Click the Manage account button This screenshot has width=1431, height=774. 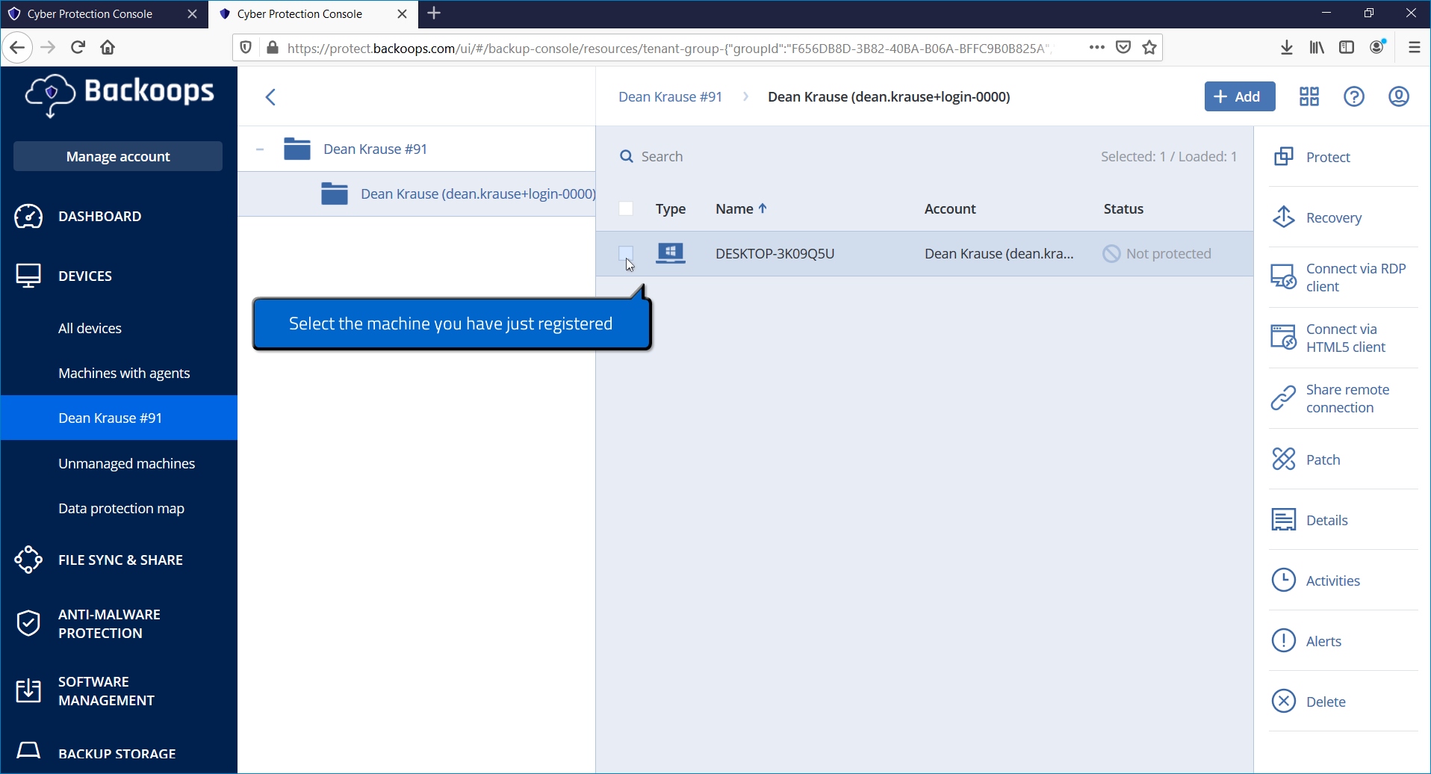tap(118, 156)
